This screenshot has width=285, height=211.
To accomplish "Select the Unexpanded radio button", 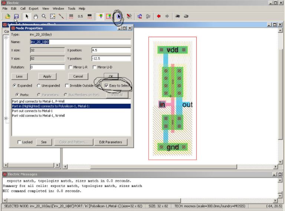I will (39, 85).
